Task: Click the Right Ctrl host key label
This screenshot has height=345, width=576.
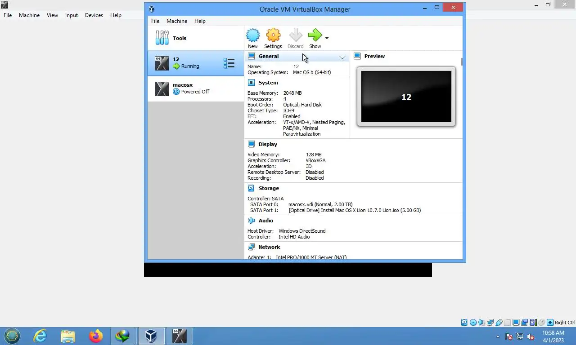Action: (x=565, y=323)
